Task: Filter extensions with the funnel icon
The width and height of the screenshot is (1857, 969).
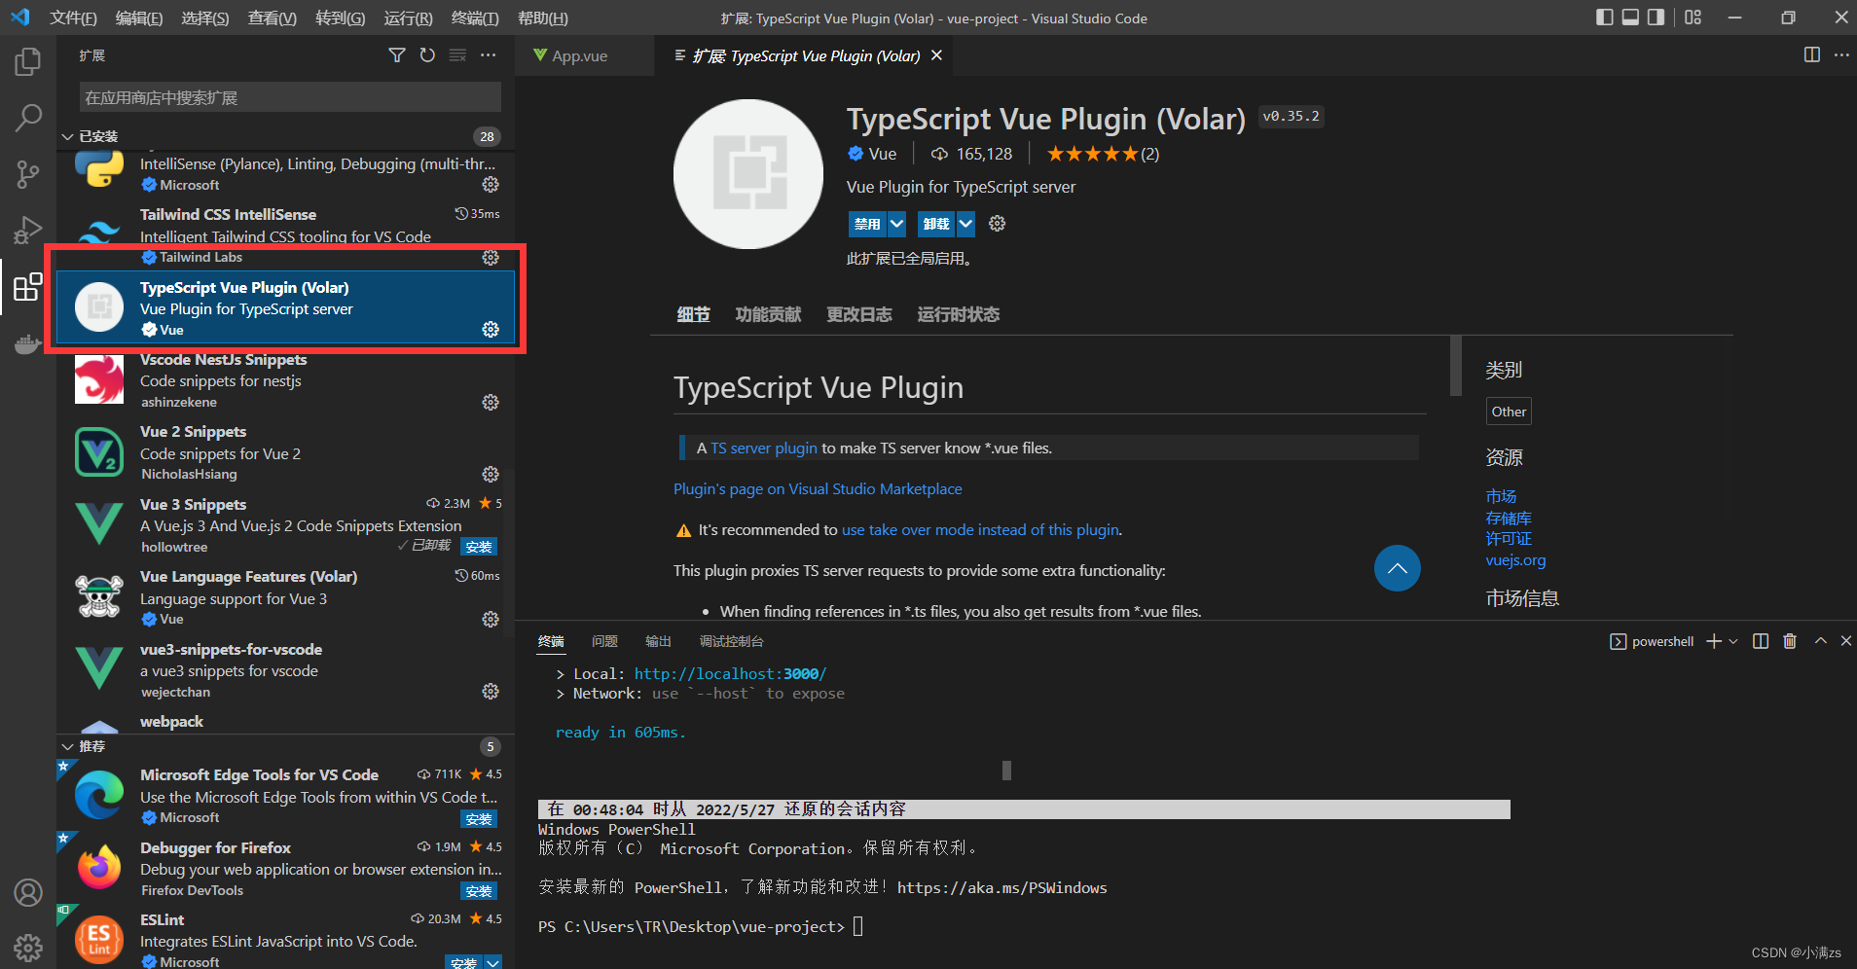Action: (x=397, y=55)
